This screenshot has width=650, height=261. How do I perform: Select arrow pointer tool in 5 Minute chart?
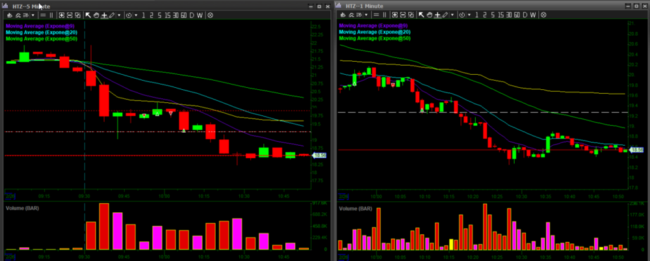click(x=88, y=14)
